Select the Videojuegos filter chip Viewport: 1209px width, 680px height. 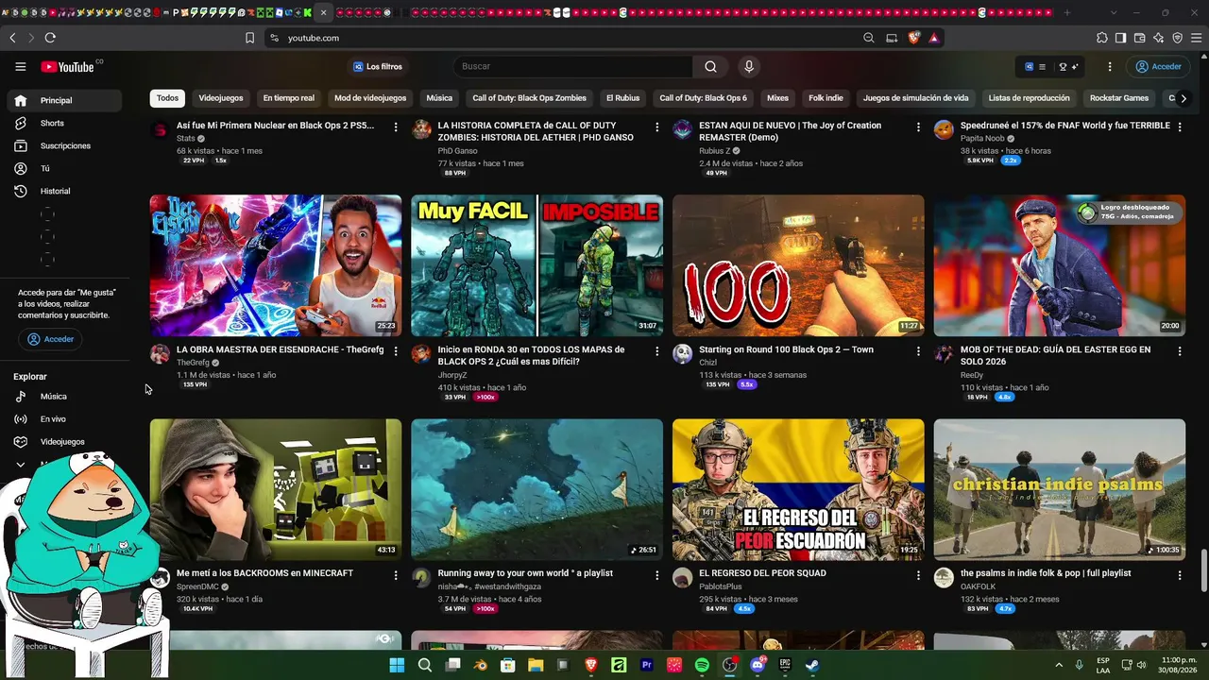(221, 98)
